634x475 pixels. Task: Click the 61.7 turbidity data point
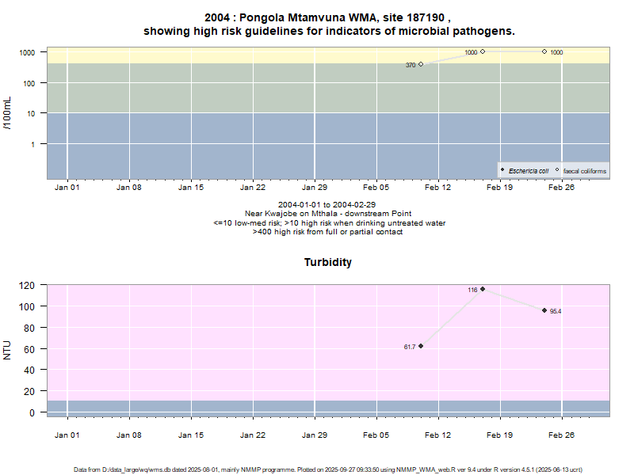click(x=421, y=346)
